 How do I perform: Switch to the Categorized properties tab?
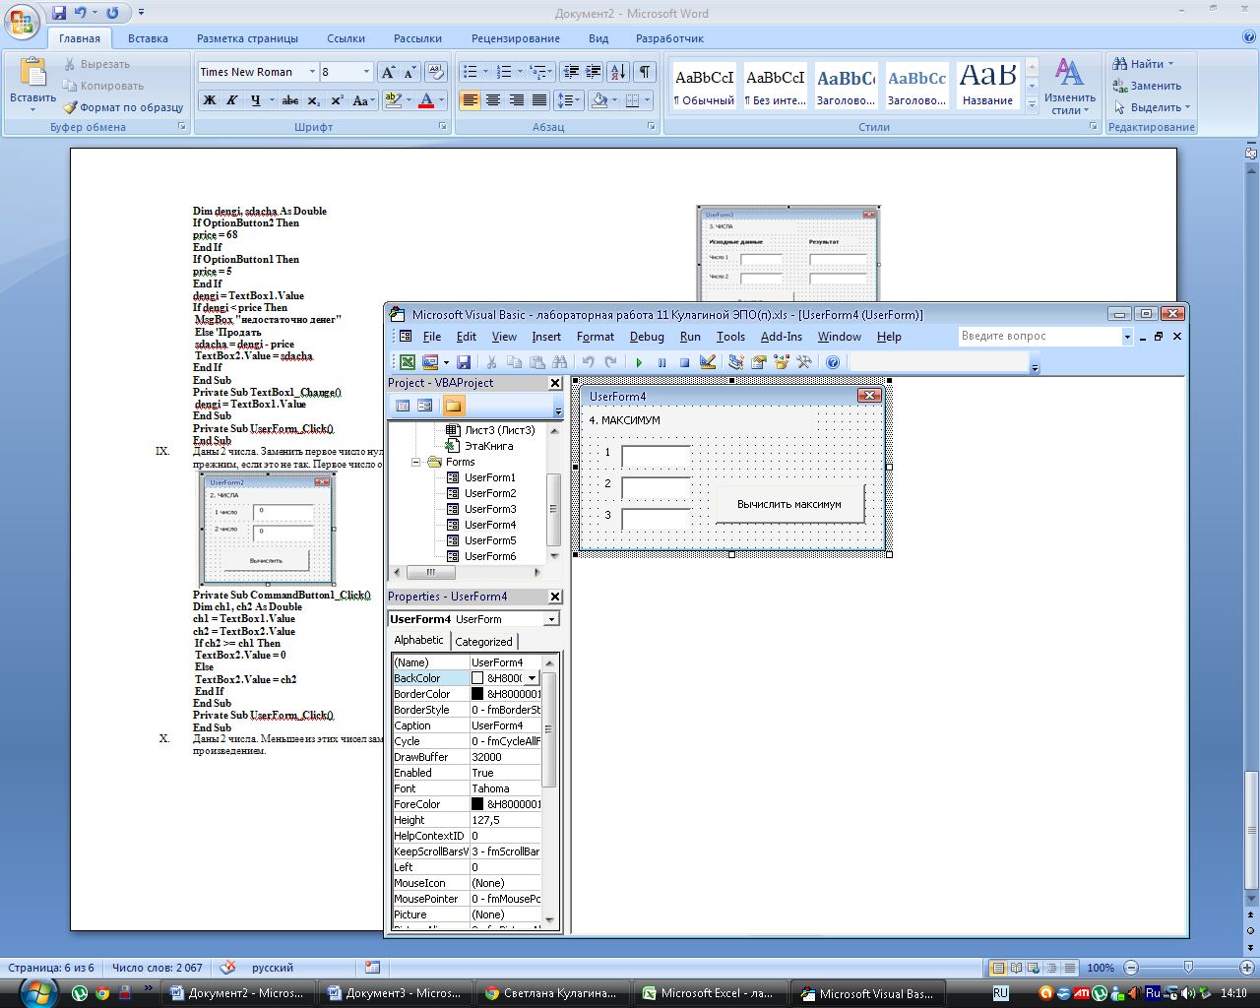pyautogui.click(x=483, y=642)
